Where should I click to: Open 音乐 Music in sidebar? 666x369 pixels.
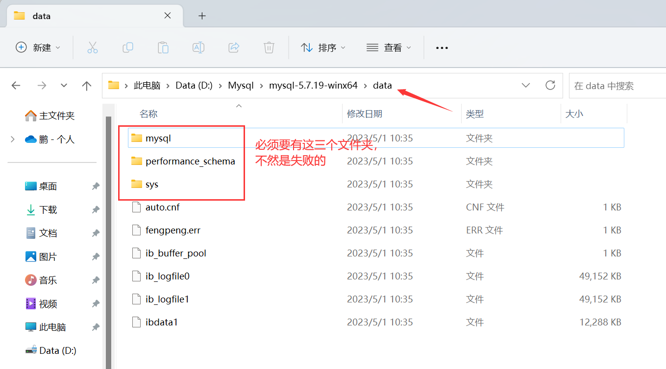coord(41,280)
